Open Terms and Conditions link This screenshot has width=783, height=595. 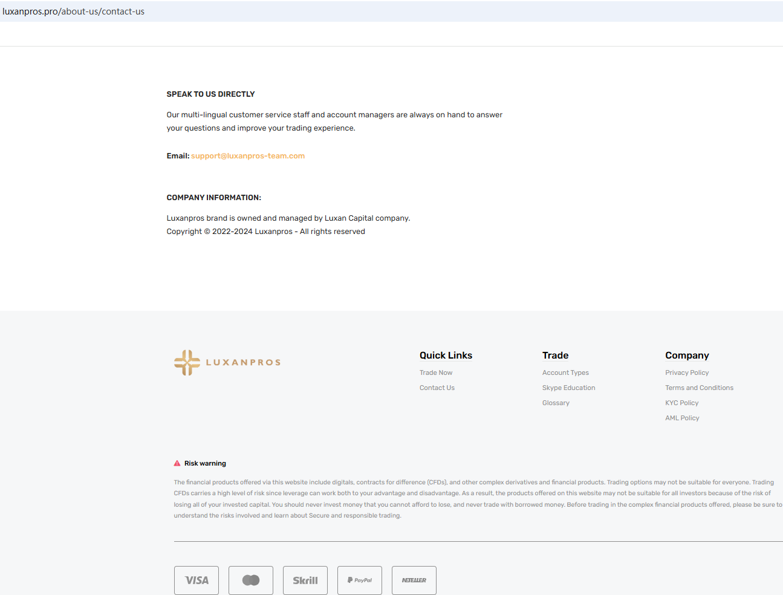[699, 388]
